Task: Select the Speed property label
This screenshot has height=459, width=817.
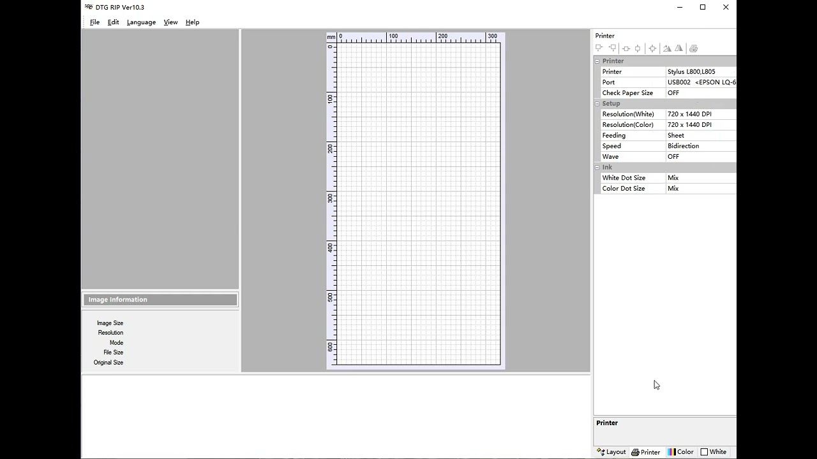Action: coord(611,146)
